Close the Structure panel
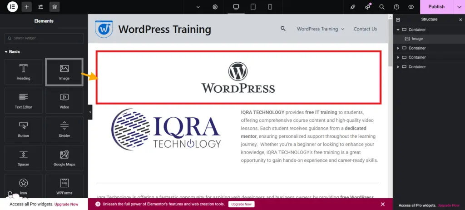Viewport: 465px width, 210px height. (460, 20)
